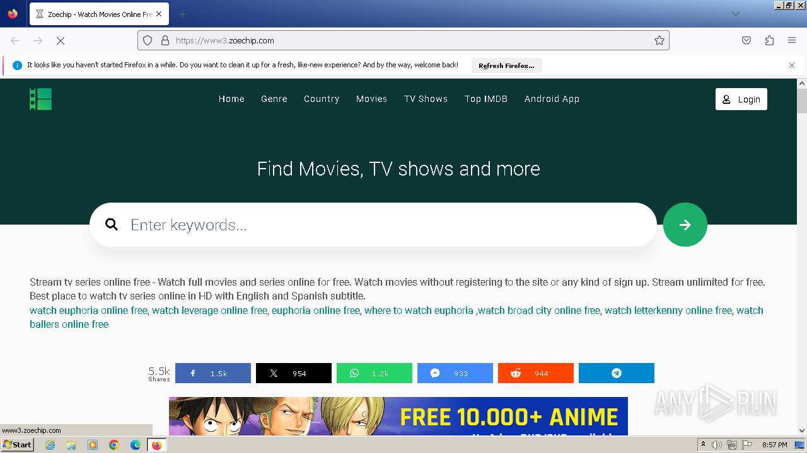Open the Top IMDB page

(x=486, y=99)
